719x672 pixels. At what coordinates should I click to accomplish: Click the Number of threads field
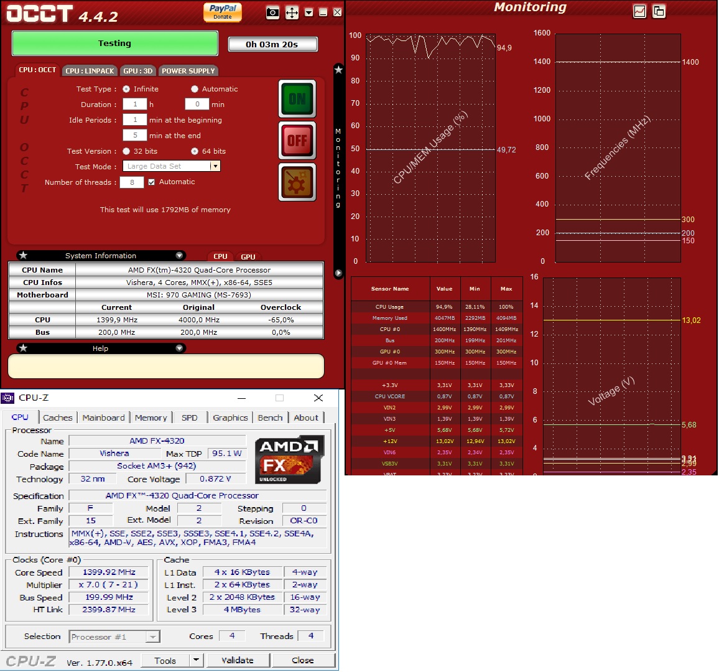tap(132, 182)
